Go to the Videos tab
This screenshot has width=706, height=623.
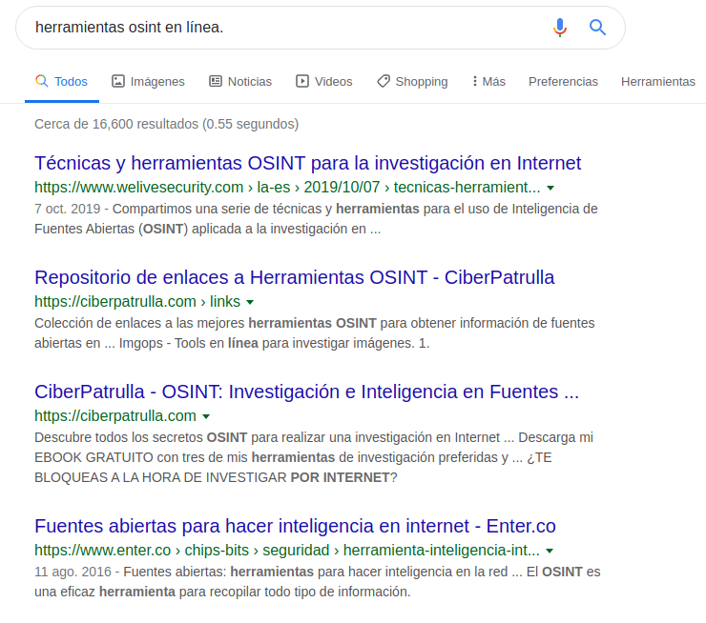point(323,82)
